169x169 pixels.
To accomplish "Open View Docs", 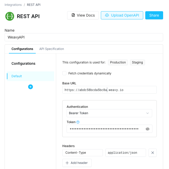I will point(83,15).
